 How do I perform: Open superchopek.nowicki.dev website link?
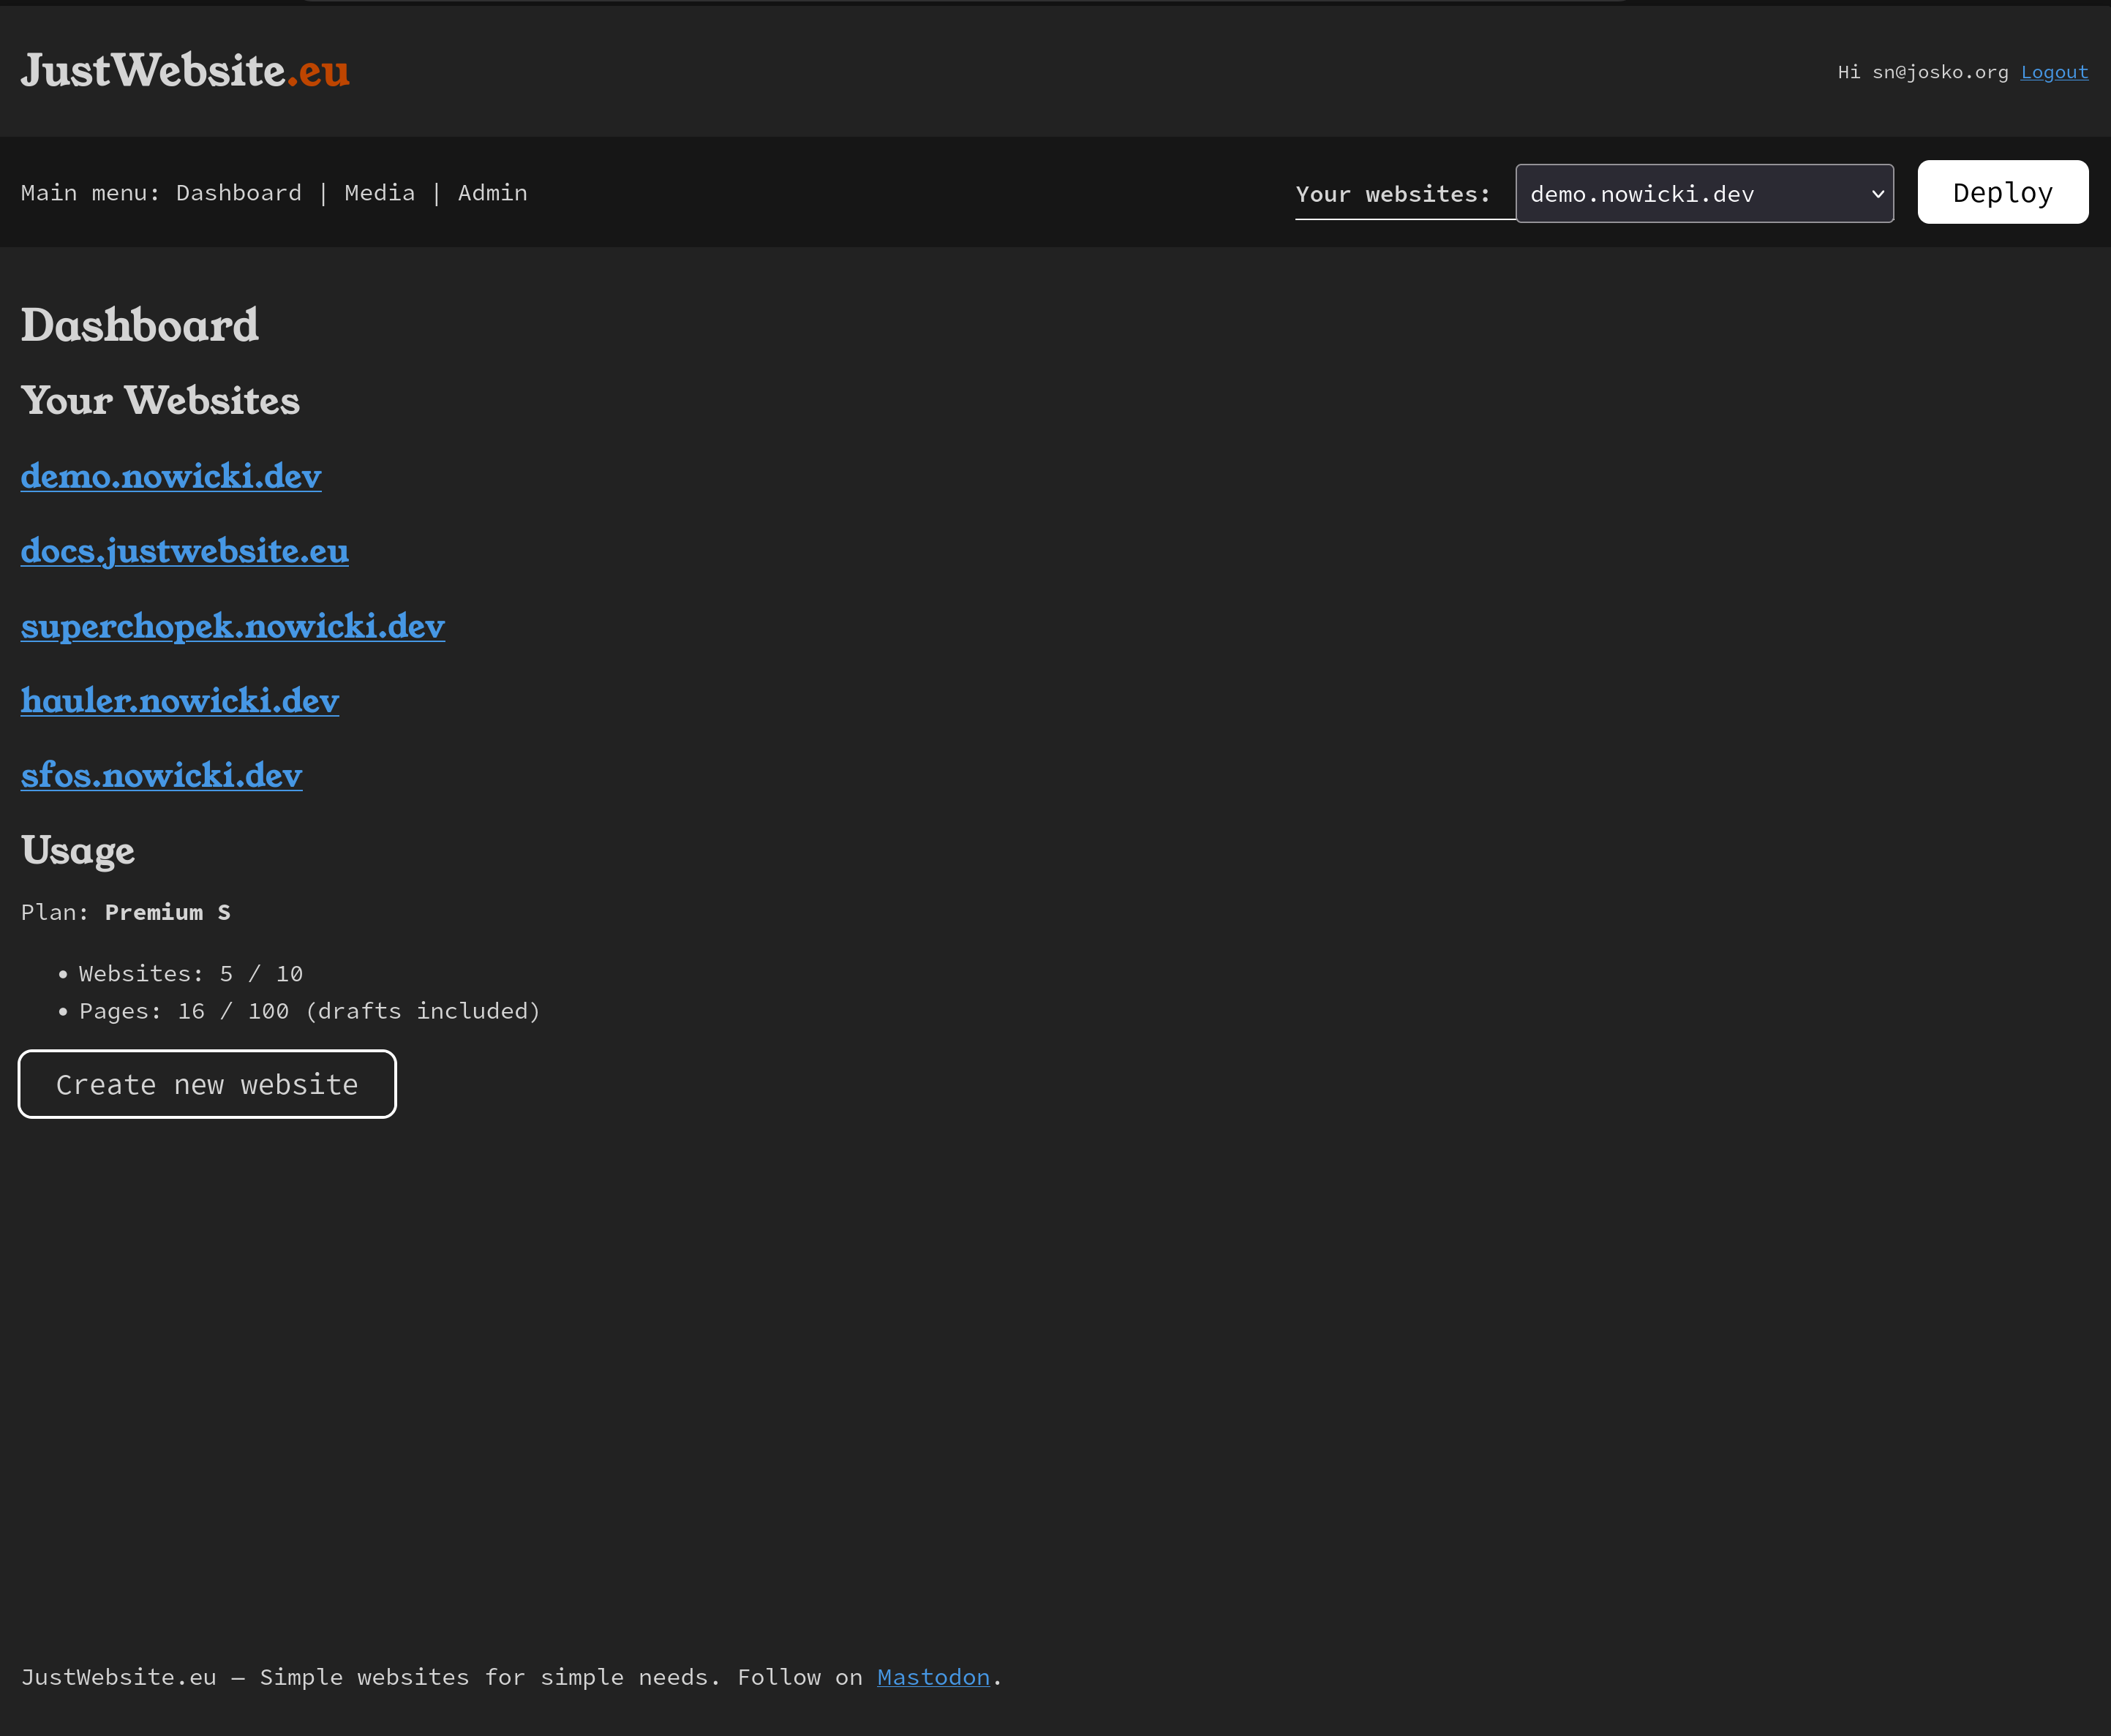tap(233, 626)
